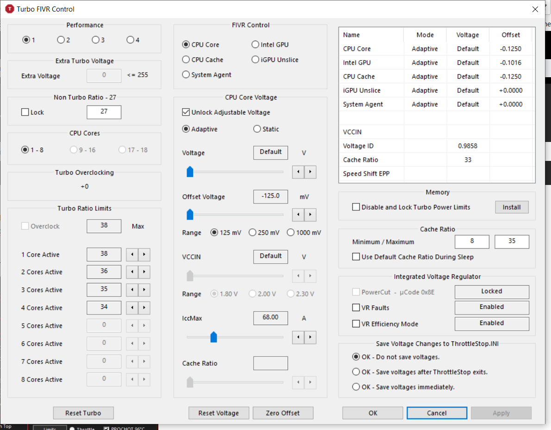
Task: Click the Voltage Default field
Action: 270,153
